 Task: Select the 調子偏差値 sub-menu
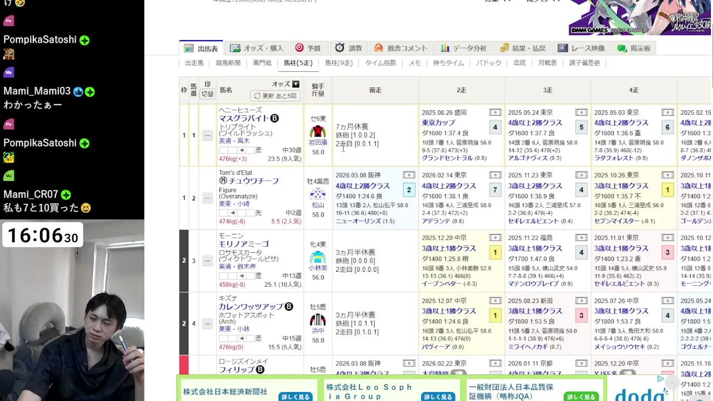[x=584, y=63]
